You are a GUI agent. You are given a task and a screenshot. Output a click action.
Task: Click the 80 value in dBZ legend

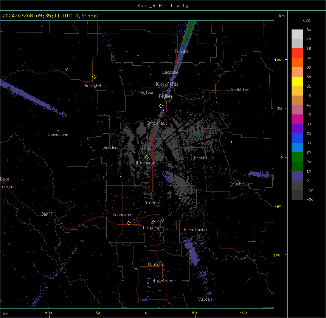click(x=309, y=30)
